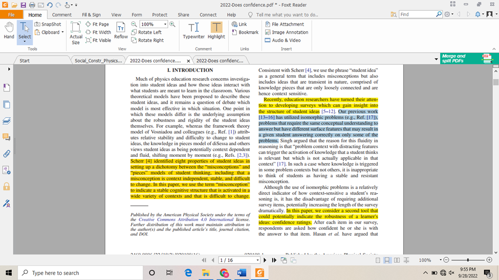Insert Audio & Video

point(283,40)
